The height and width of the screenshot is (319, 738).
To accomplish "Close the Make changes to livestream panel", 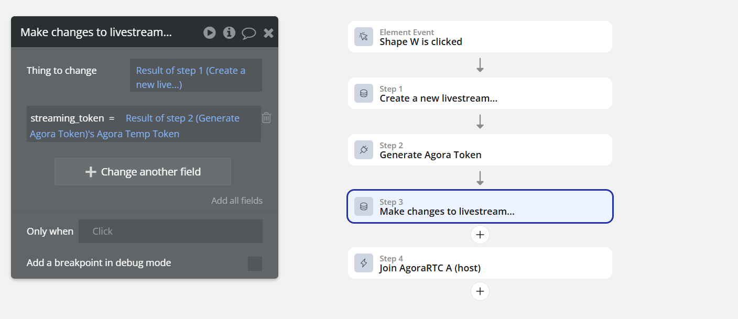I will [268, 33].
